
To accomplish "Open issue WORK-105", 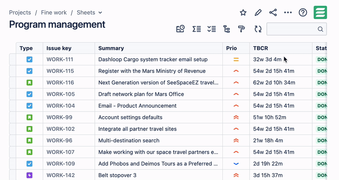I will click(x=61, y=94).
